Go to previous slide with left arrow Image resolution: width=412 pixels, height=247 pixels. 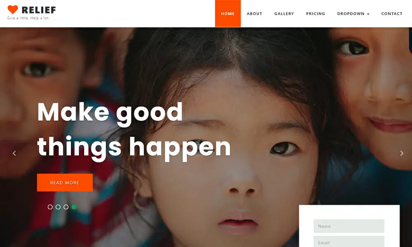(14, 153)
